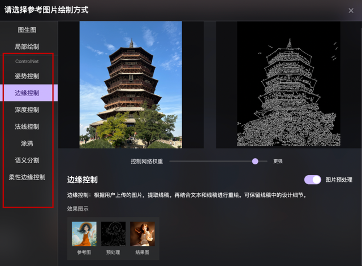Open the 预处理 example thumbnail
Viewport: 362px width, 266px height.
point(113,234)
